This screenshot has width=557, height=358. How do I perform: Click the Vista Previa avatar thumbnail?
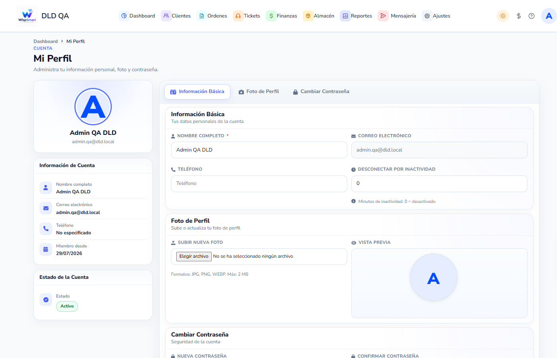(434, 277)
